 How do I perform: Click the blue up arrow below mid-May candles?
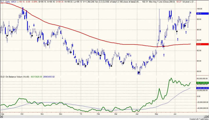click(x=164, y=55)
